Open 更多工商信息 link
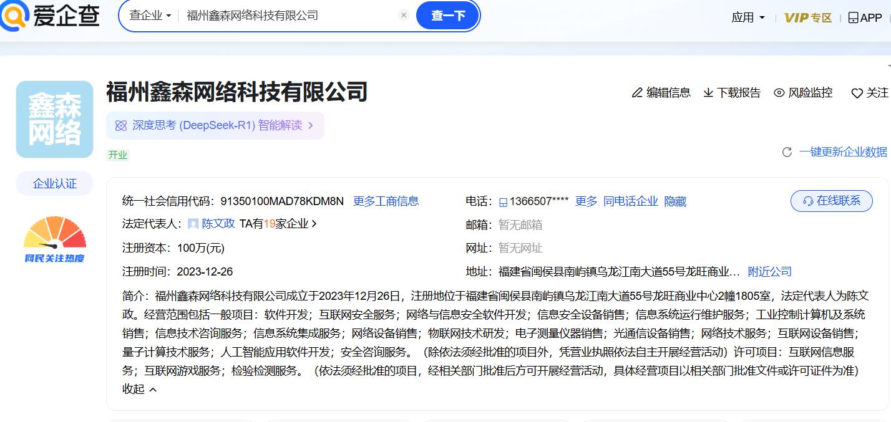 [386, 201]
